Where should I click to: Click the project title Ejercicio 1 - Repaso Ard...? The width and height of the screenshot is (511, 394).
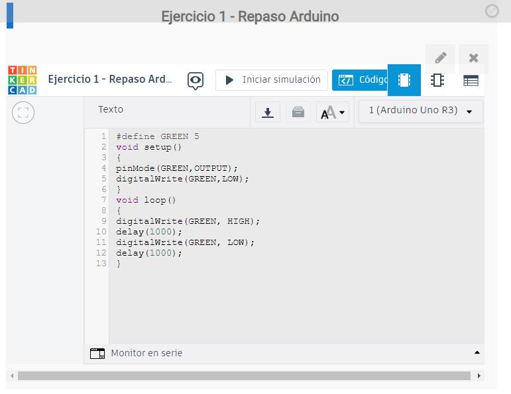click(x=110, y=79)
